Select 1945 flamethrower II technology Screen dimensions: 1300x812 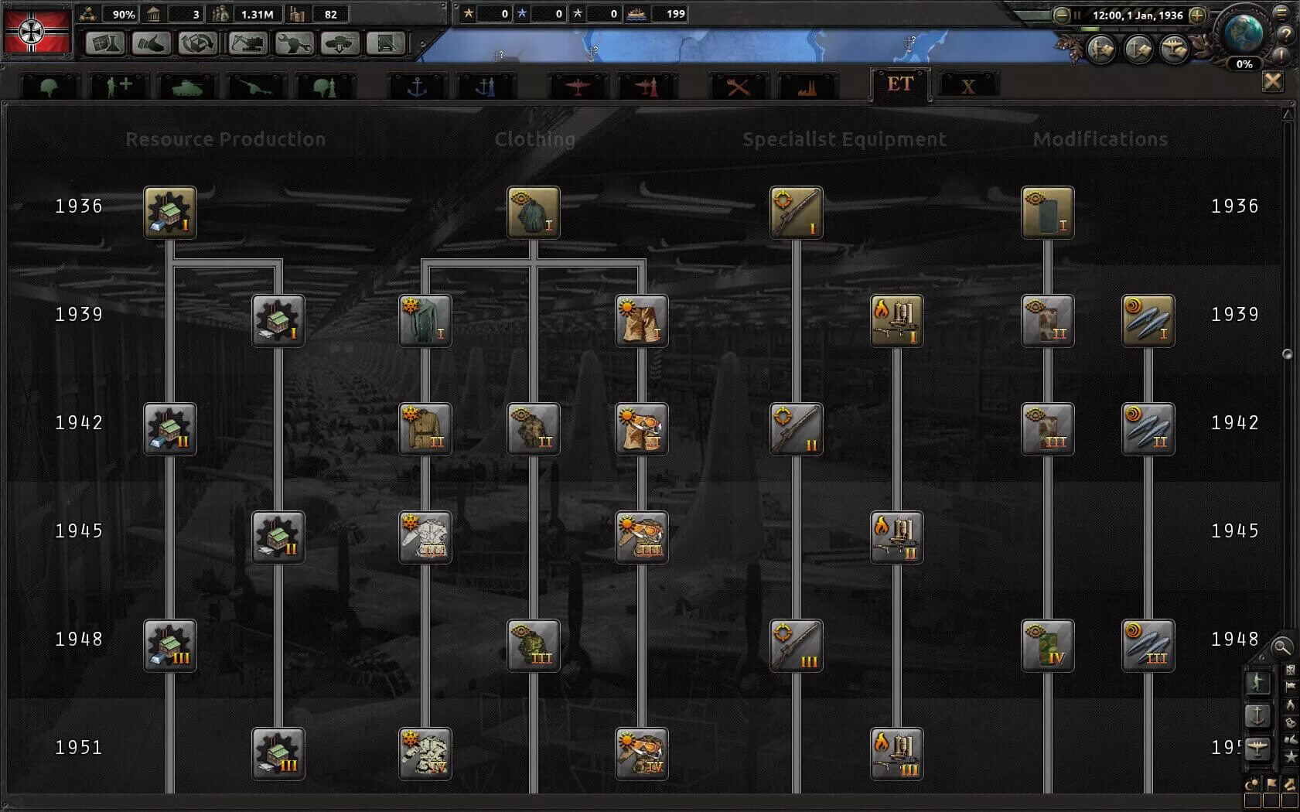point(897,537)
